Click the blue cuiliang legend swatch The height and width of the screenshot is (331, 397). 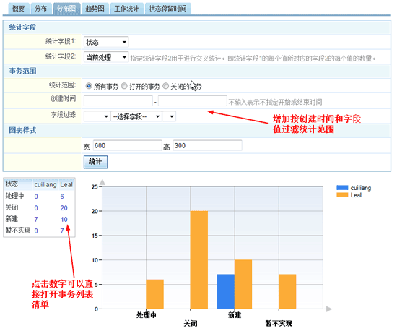[342, 188]
